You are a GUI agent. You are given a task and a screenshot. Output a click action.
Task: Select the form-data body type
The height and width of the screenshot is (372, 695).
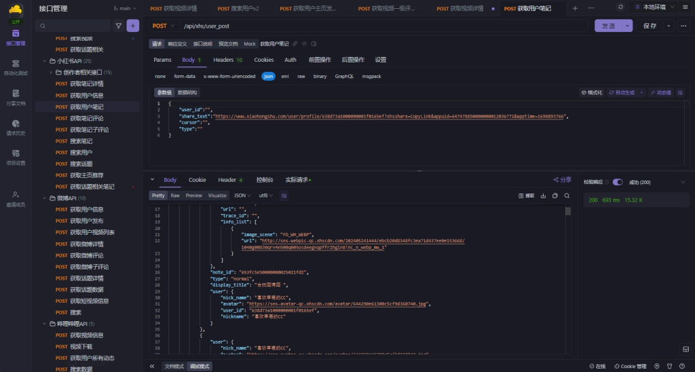pos(185,77)
